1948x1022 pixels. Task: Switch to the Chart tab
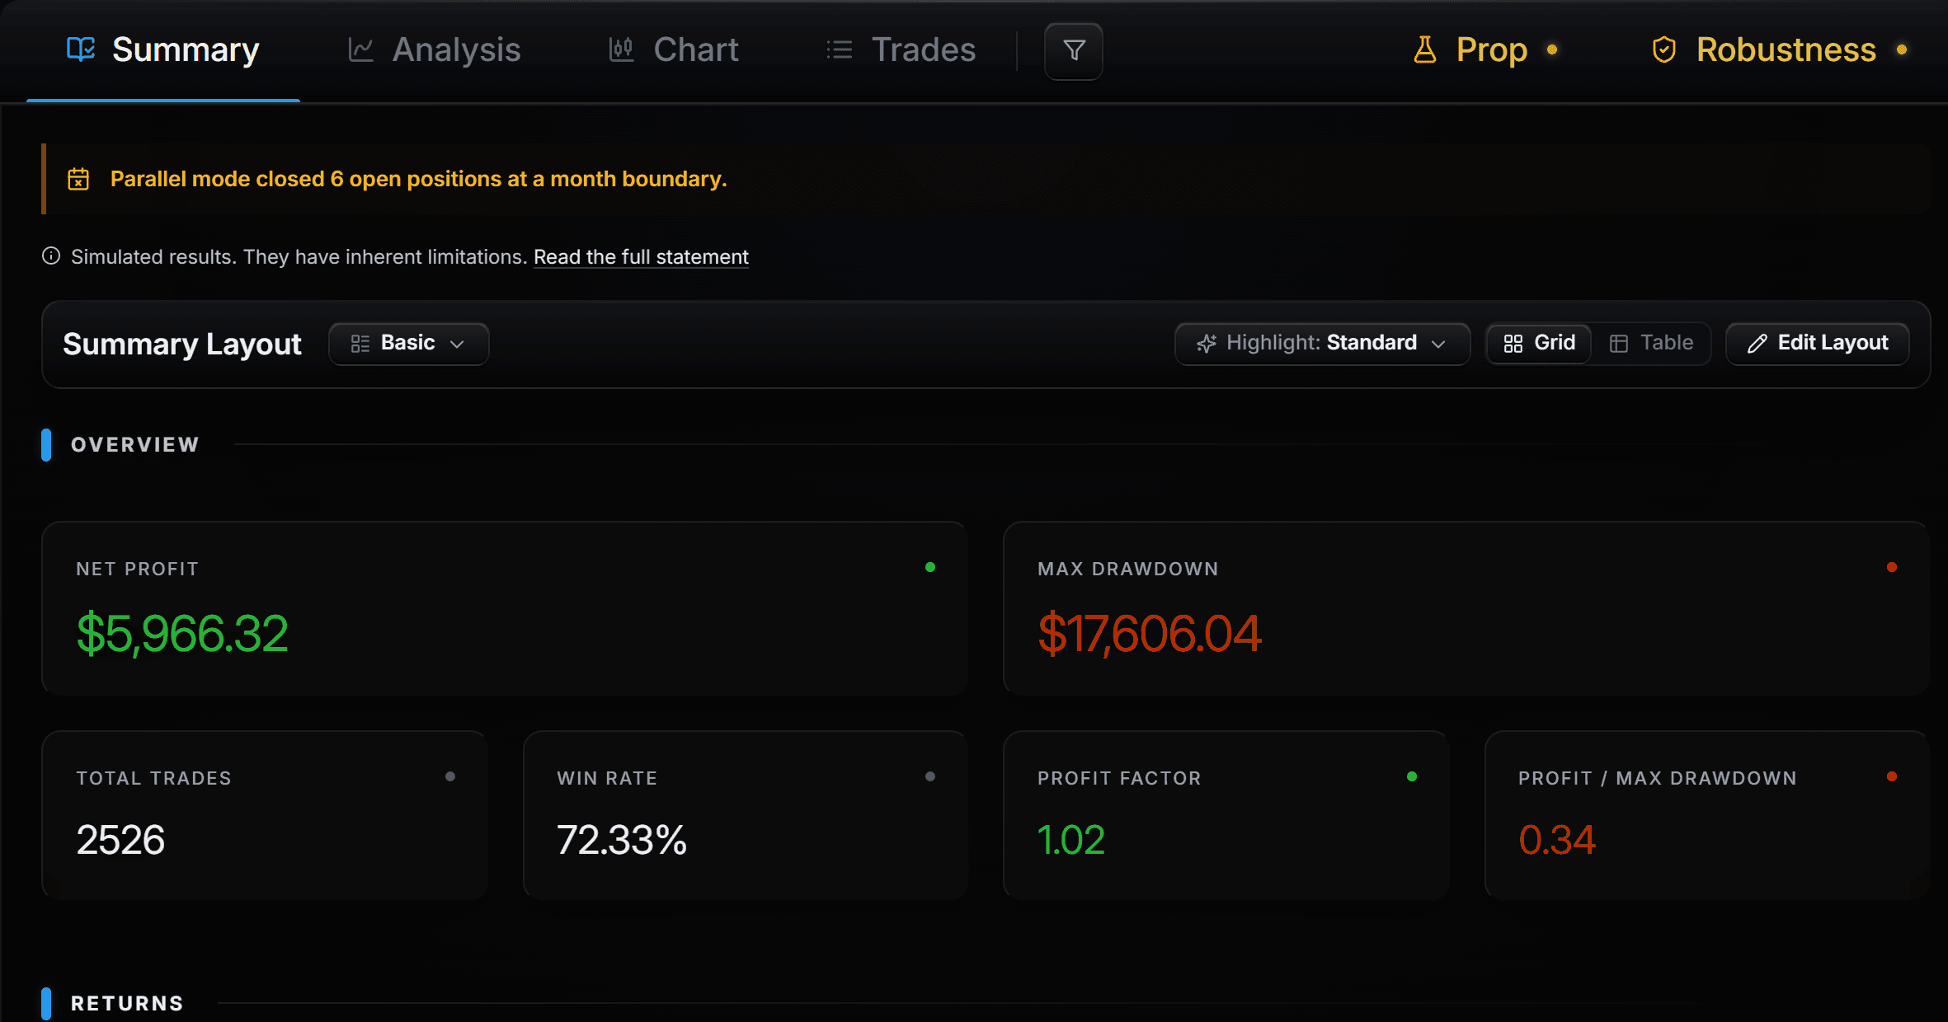(674, 50)
